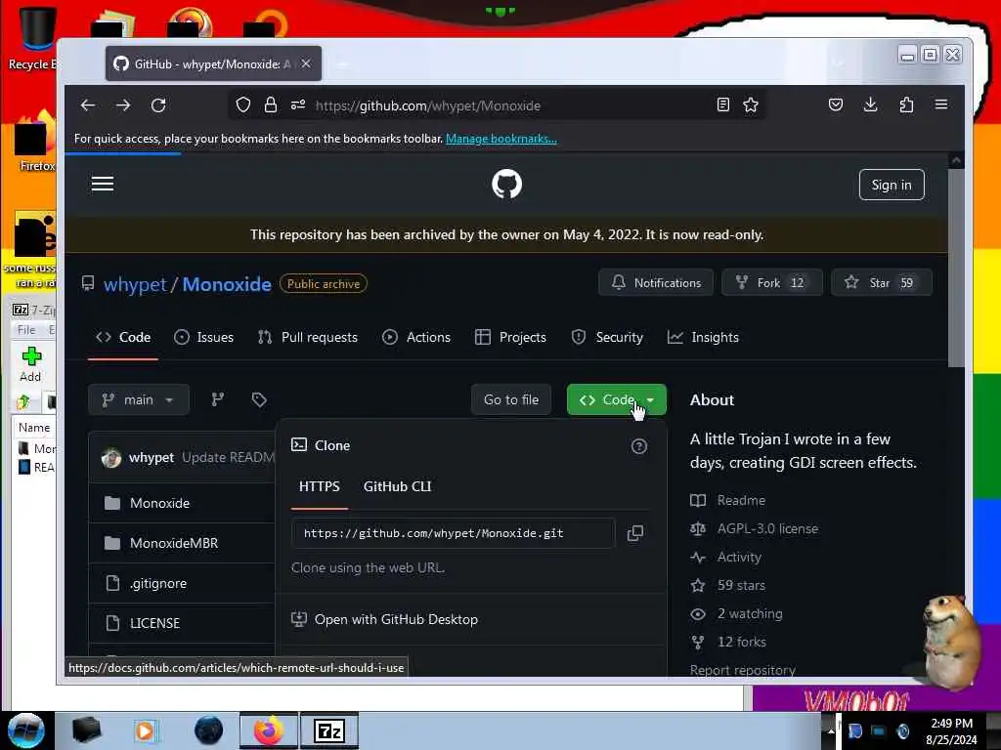Click whypet's avatar in commit row
The image size is (1001, 750).
[x=111, y=458]
